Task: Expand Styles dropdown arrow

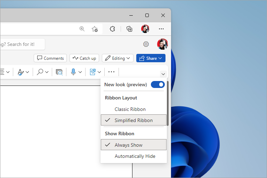Action: [x=27, y=72]
